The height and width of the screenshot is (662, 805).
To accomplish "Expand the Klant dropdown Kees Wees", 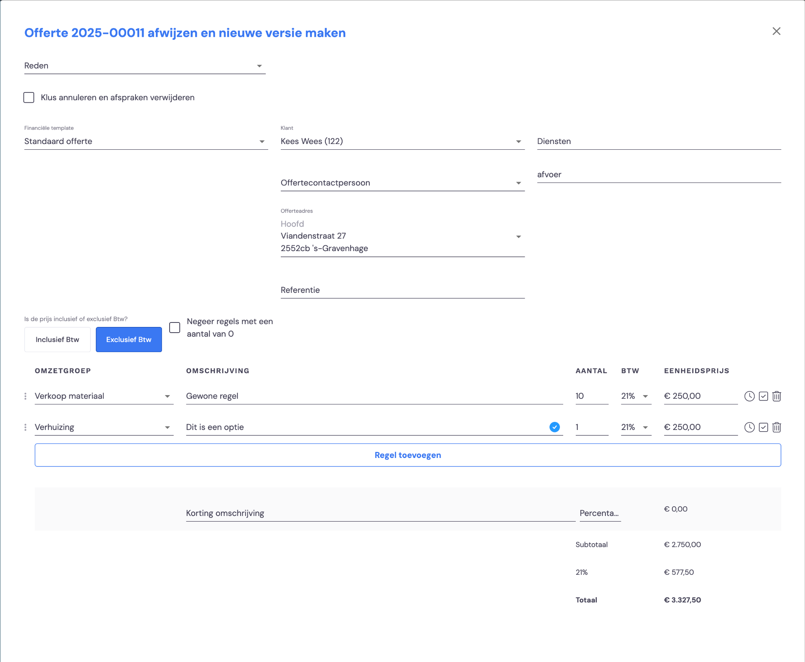I will click(402, 141).
